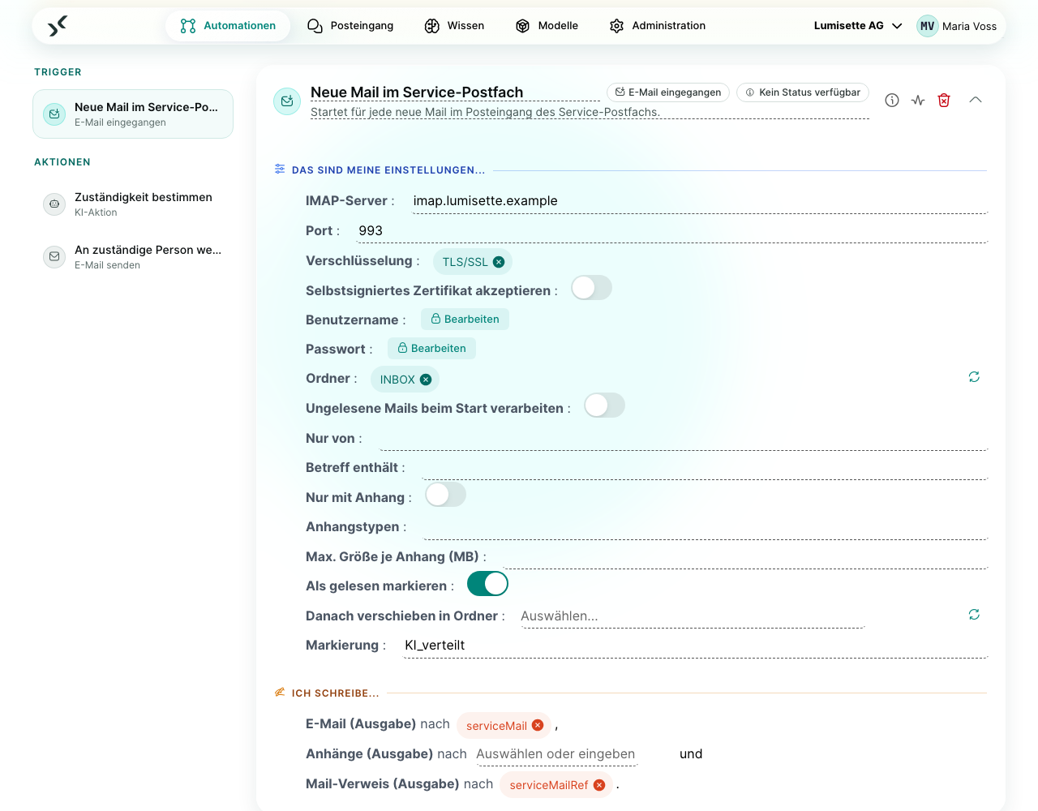
Task: Click the MV user avatar
Action: click(x=927, y=26)
